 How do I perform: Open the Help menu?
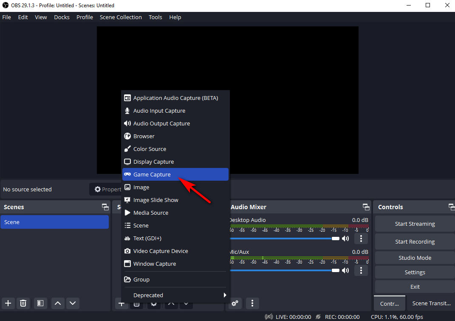pos(175,17)
